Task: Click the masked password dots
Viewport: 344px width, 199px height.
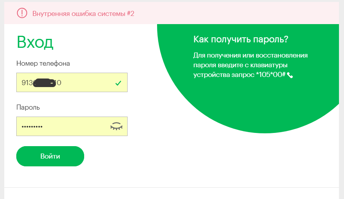Action: click(32, 127)
